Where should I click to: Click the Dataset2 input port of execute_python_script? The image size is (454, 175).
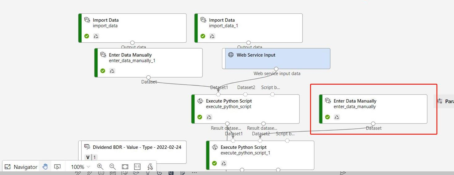point(245,94)
